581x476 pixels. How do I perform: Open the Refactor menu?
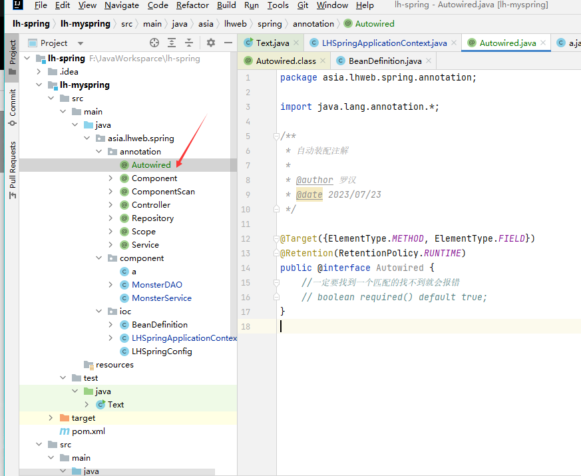point(192,5)
